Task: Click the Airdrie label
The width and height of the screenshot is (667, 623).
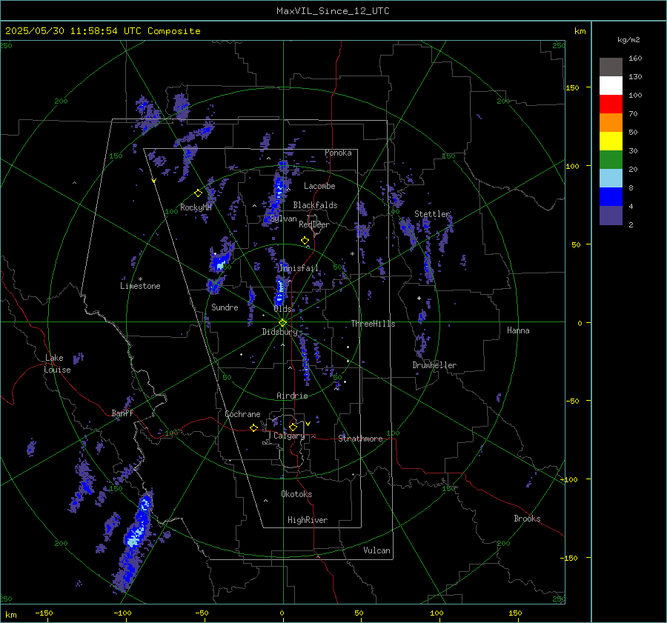Action: [x=292, y=396]
